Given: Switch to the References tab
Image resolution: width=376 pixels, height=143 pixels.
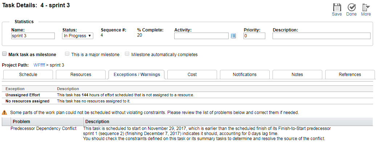Looking at the screenshot, I should click(x=350, y=75).
